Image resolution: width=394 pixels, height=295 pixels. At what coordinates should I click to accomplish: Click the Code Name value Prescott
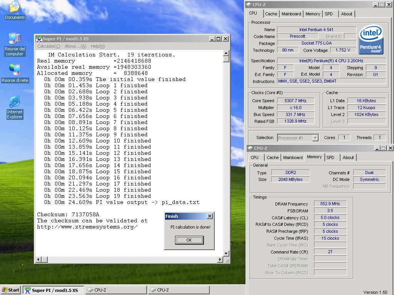click(297, 36)
